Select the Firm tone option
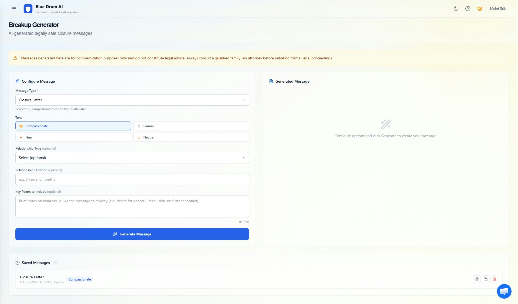Screen dimensions: 518x304 pyautogui.click(x=73, y=137)
